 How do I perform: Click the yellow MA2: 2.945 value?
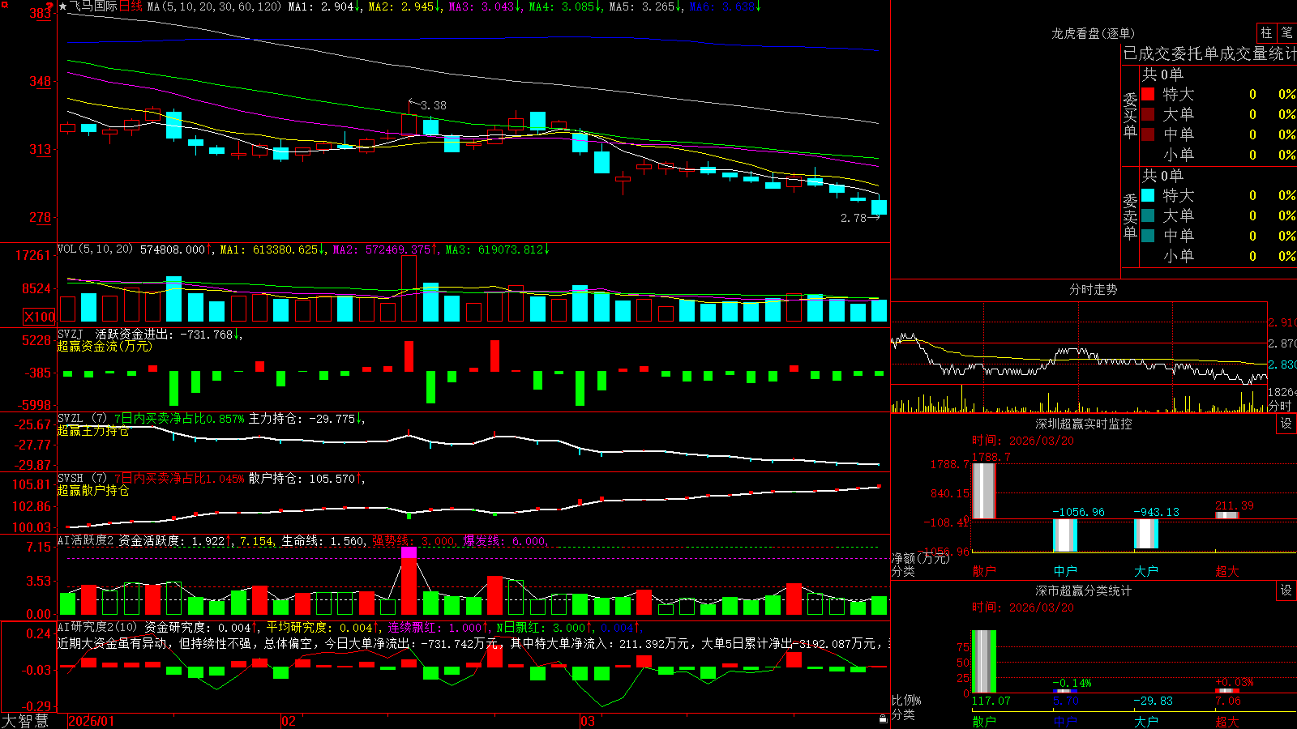click(x=405, y=6)
